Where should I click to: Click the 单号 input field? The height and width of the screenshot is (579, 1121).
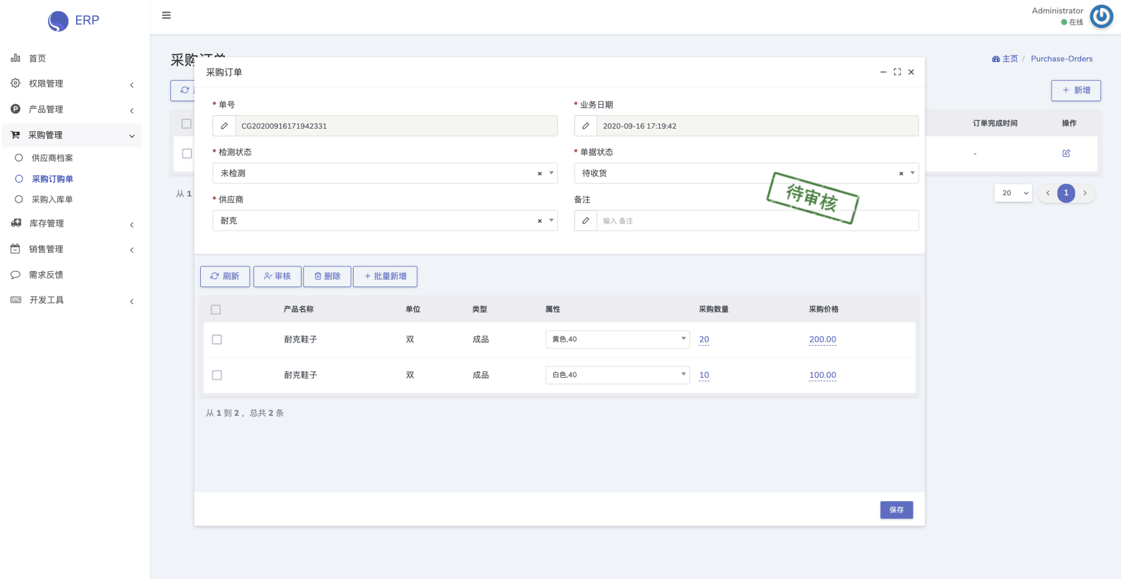(x=396, y=126)
